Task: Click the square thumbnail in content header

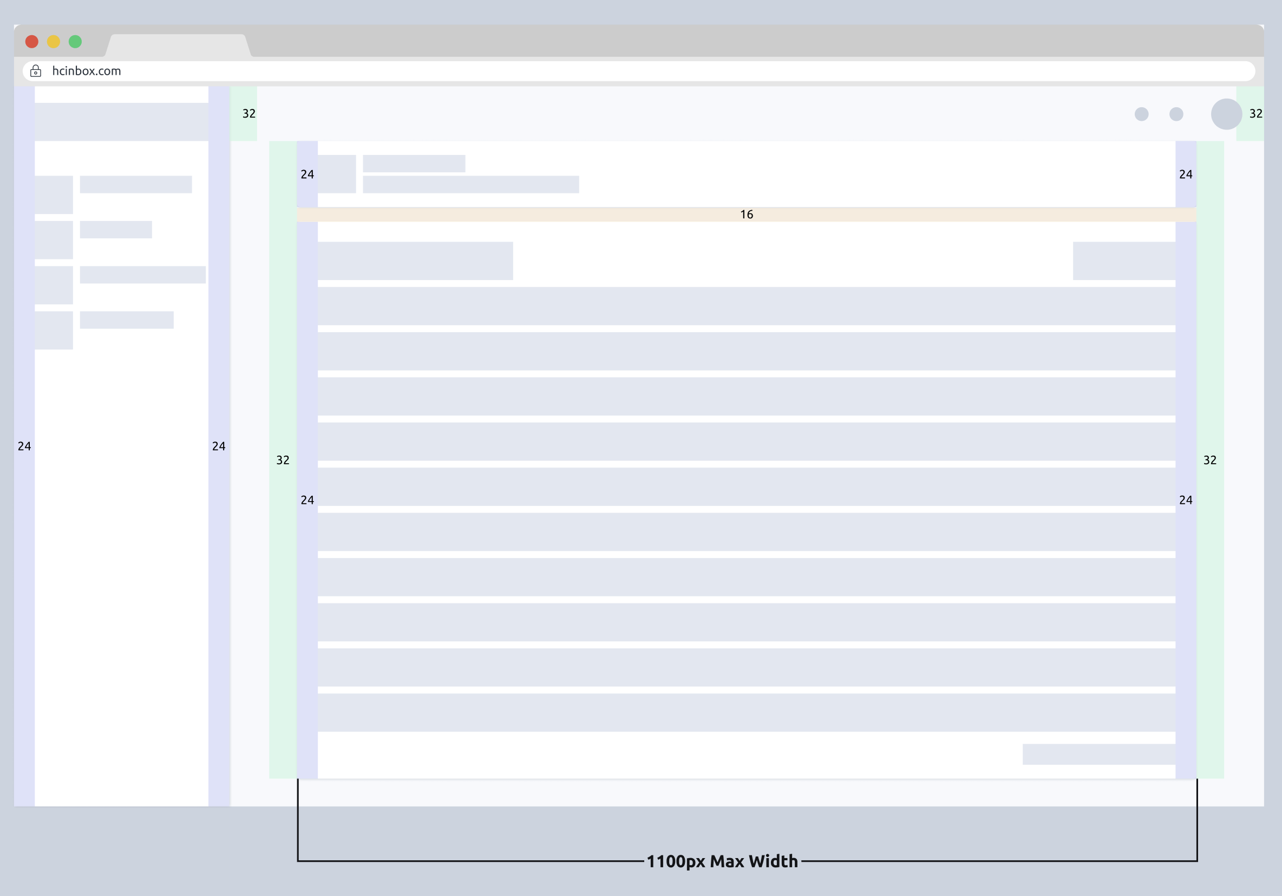Action: click(x=337, y=174)
